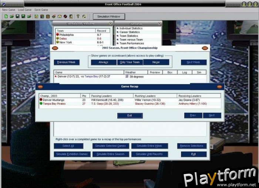Click the Weather column header

(136, 72)
